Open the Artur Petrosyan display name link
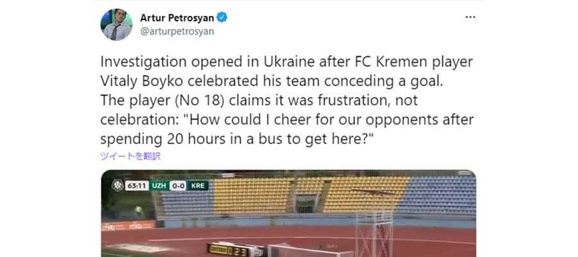Viewport: 578px width, 257px height. (x=177, y=17)
